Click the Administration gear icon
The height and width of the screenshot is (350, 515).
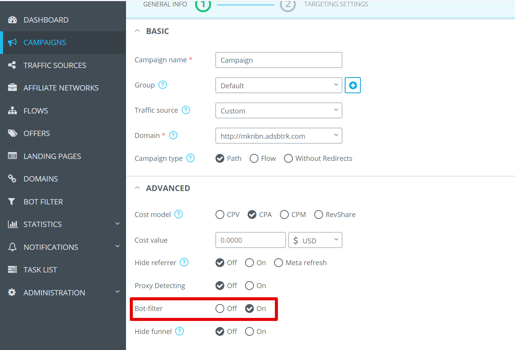tap(12, 292)
